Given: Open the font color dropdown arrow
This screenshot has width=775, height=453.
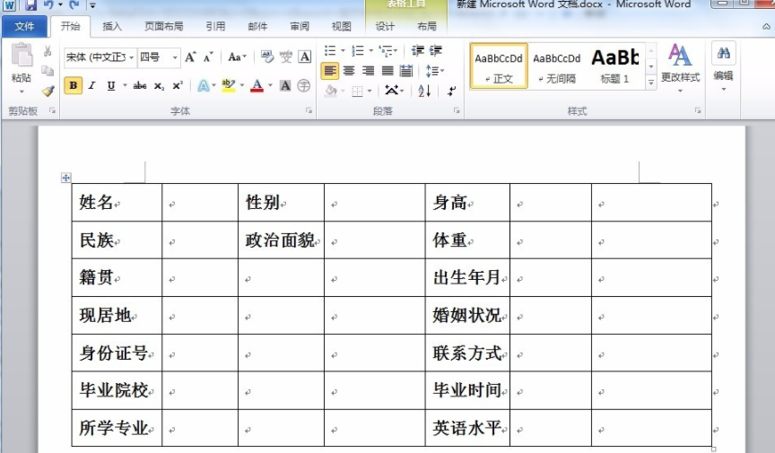Looking at the screenshot, I should [x=270, y=86].
